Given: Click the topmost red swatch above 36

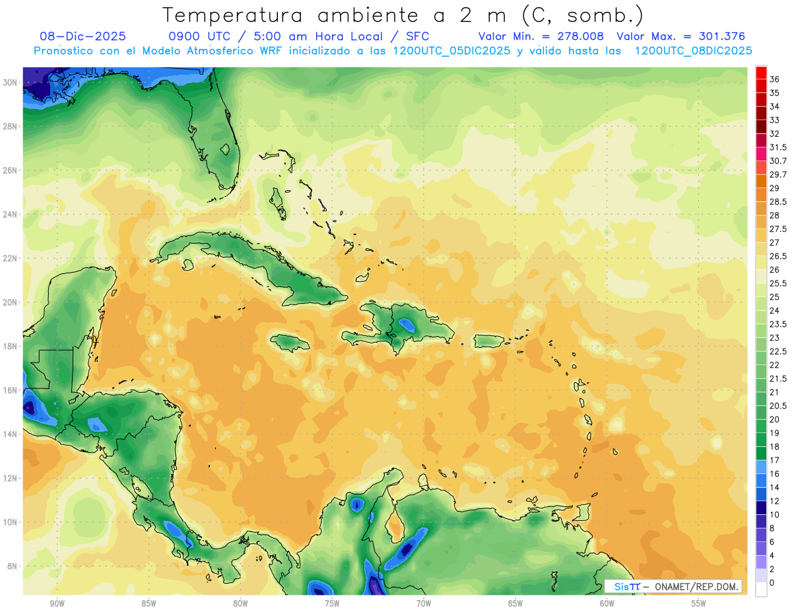Looking at the screenshot, I should [x=761, y=73].
